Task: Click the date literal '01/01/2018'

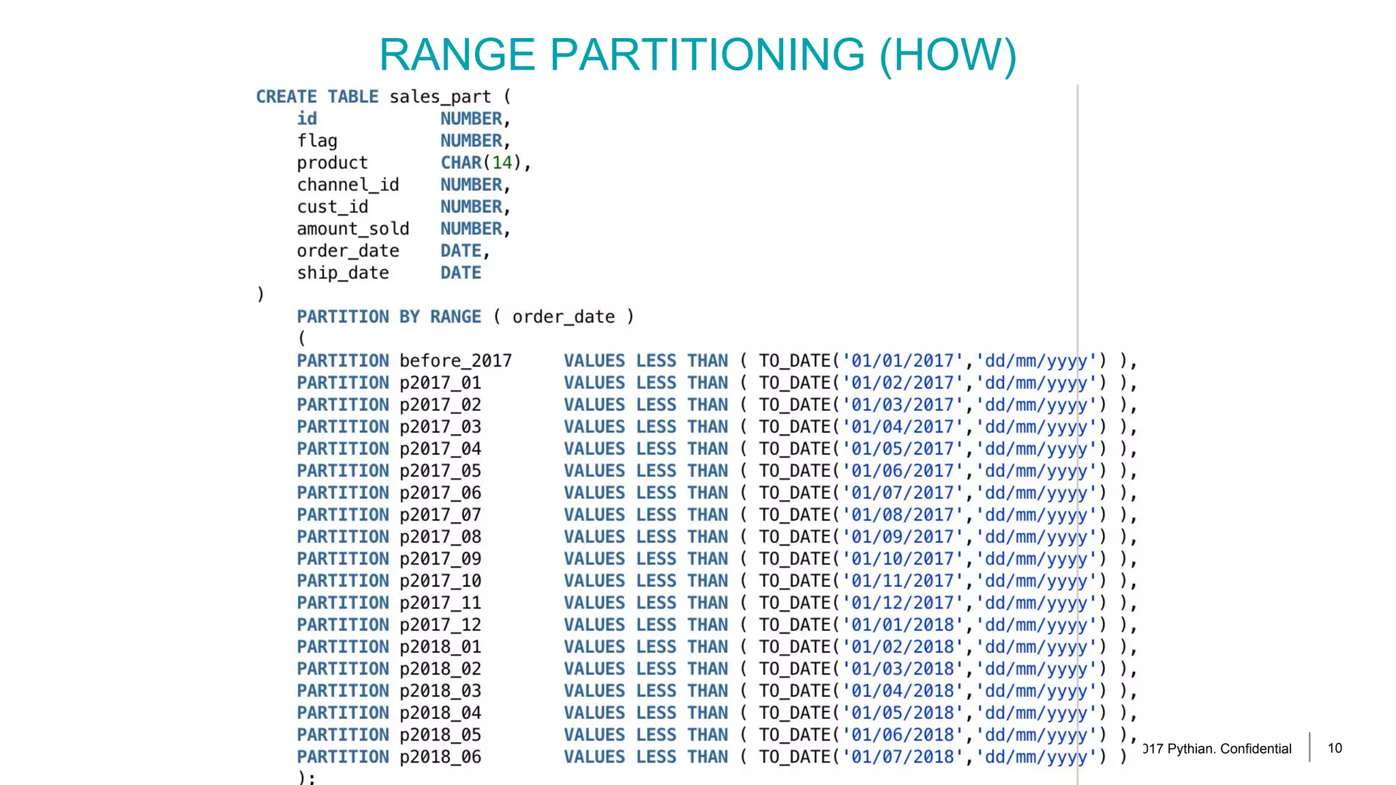Action: (902, 625)
